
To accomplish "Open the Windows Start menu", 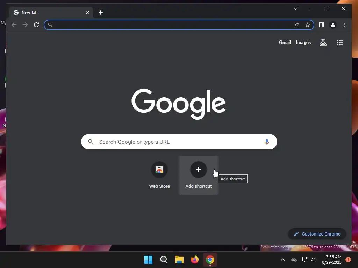I will pyautogui.click(x=148, y=260).
